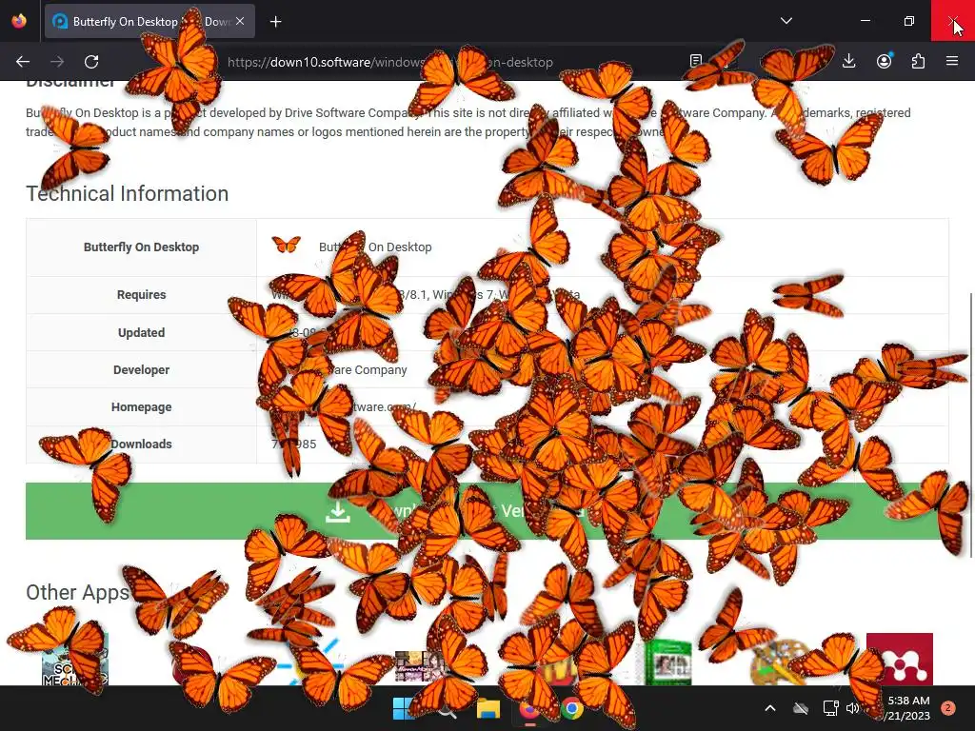The height and width of the screenshot is (731, 975).
Task: Click the Butterfly On Desktop table header
Action: [141, 247]
